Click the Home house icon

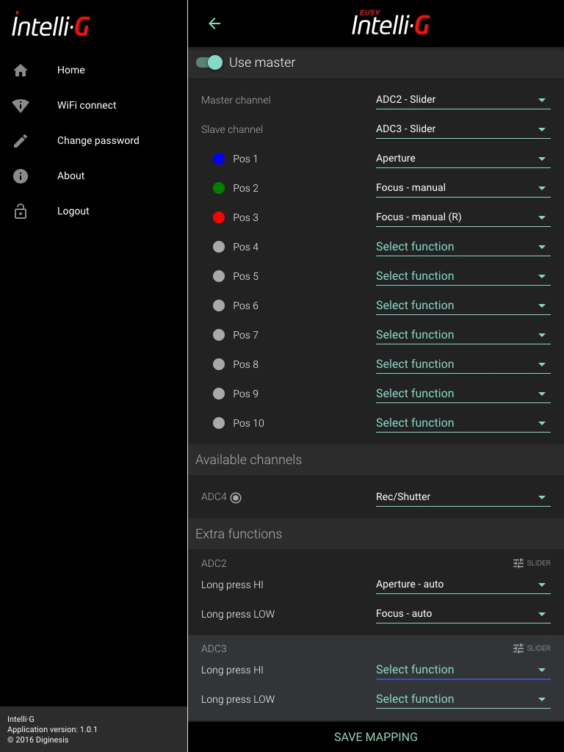pos(21,70)
